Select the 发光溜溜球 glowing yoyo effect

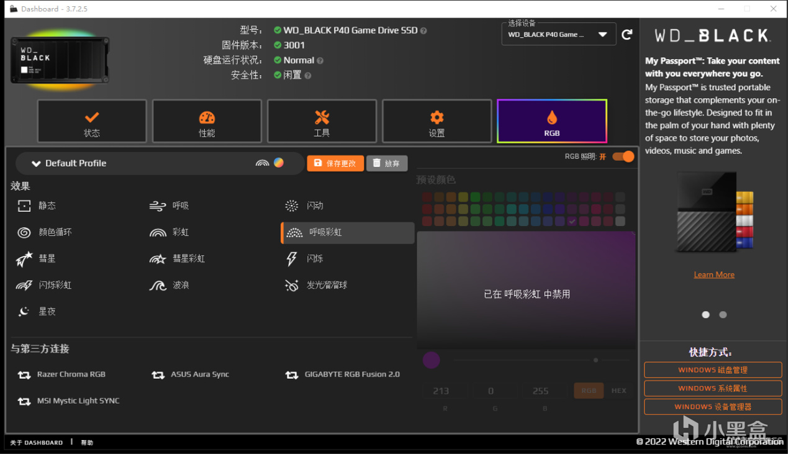(x=315, y=286)
